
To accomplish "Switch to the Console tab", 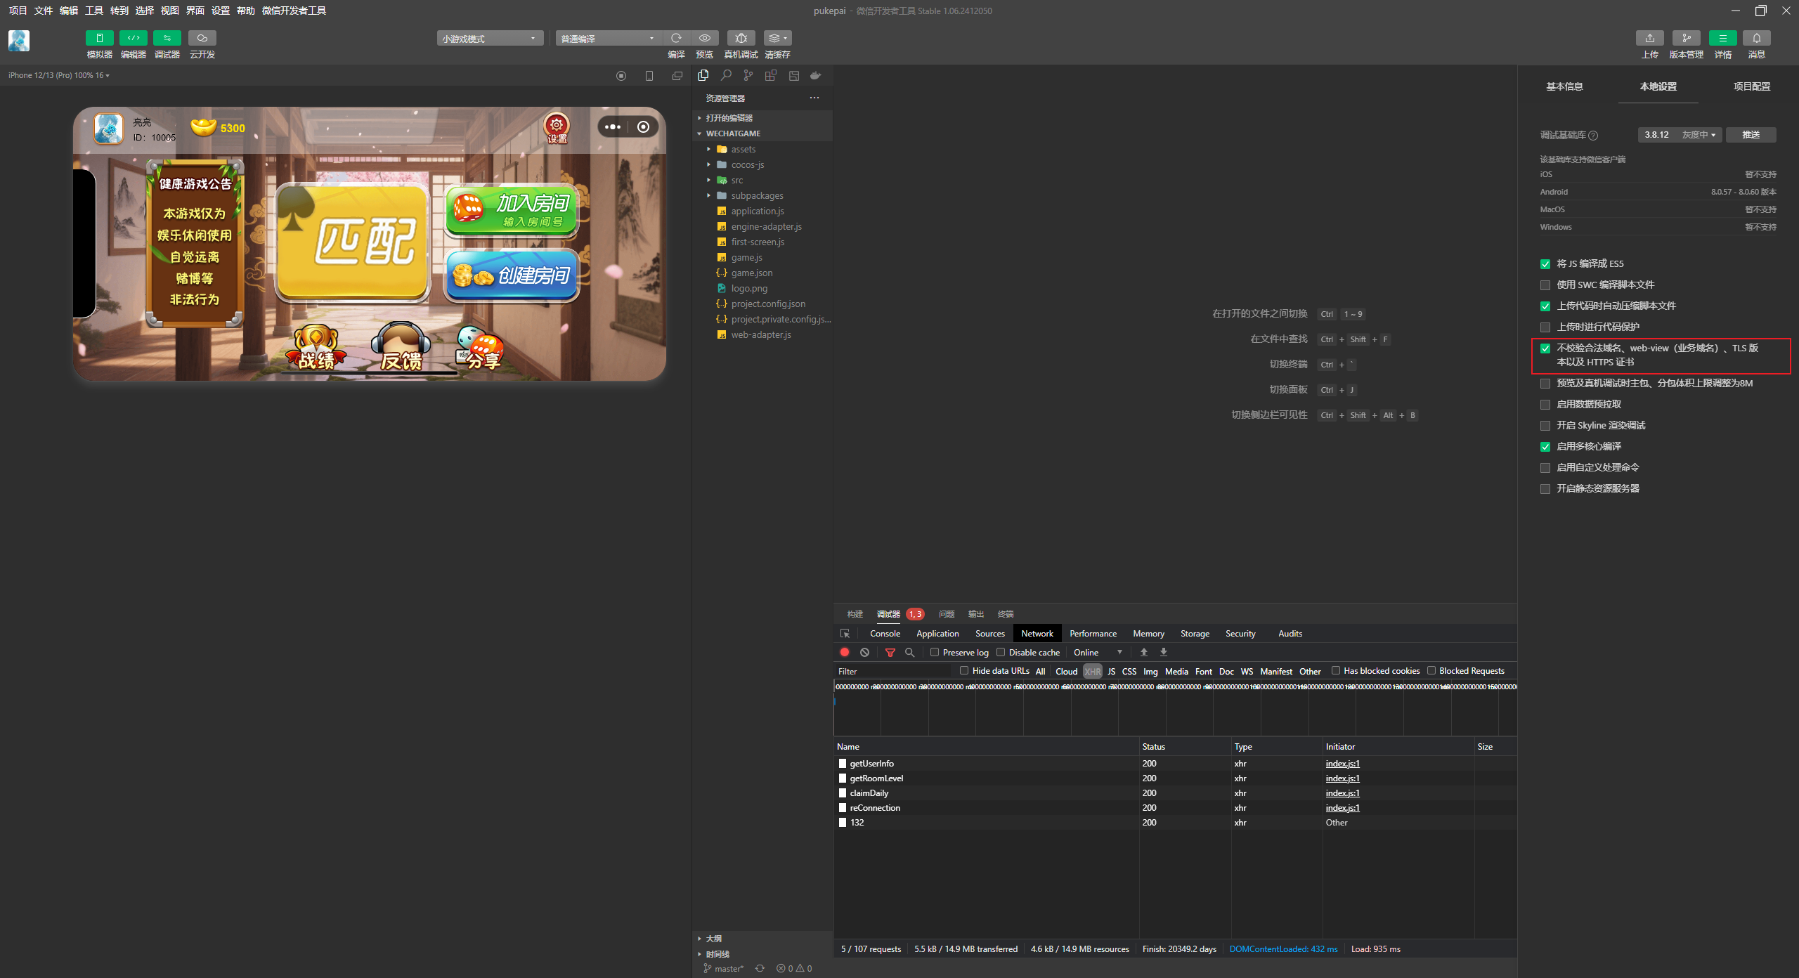I will tap(885, 633).
